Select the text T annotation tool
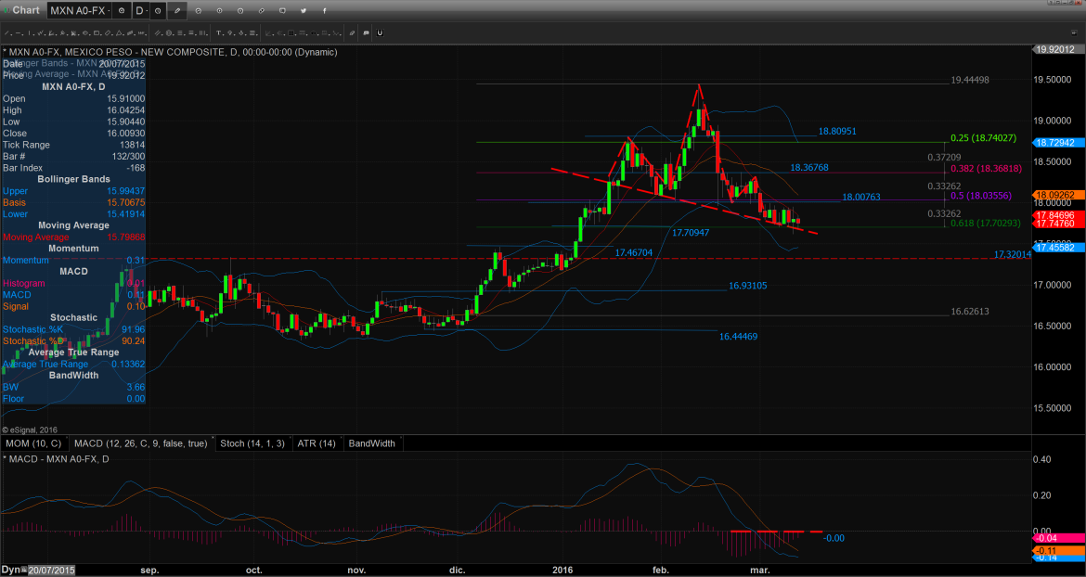 coord(219,33)
